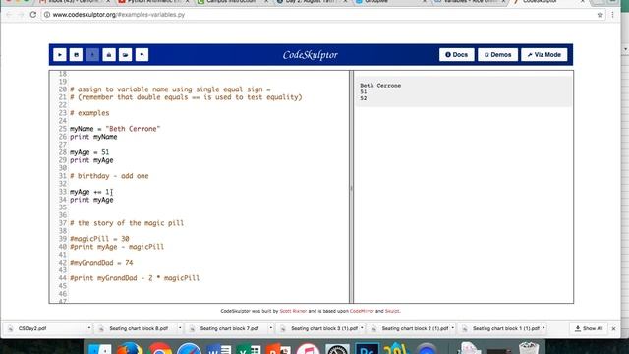Open System Preferences from the Dock

pos(337,349)
